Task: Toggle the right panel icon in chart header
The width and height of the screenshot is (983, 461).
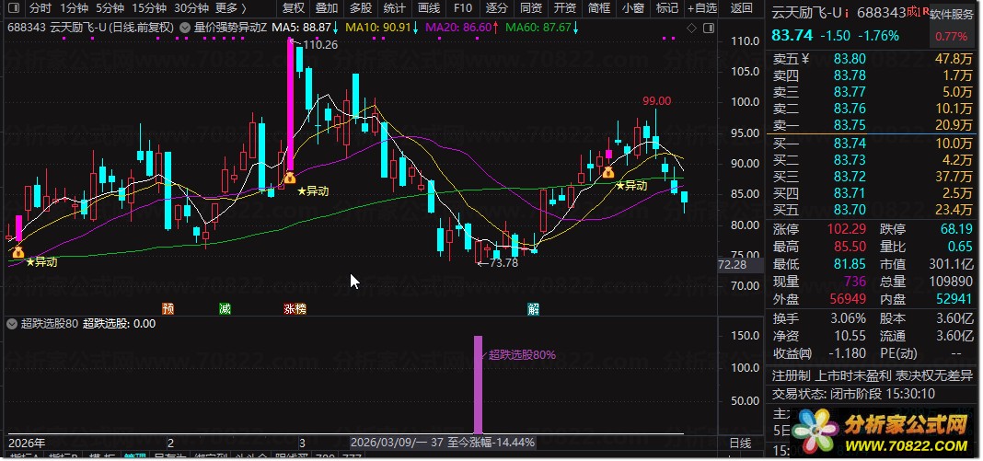Action: click(x=709, y=29)
